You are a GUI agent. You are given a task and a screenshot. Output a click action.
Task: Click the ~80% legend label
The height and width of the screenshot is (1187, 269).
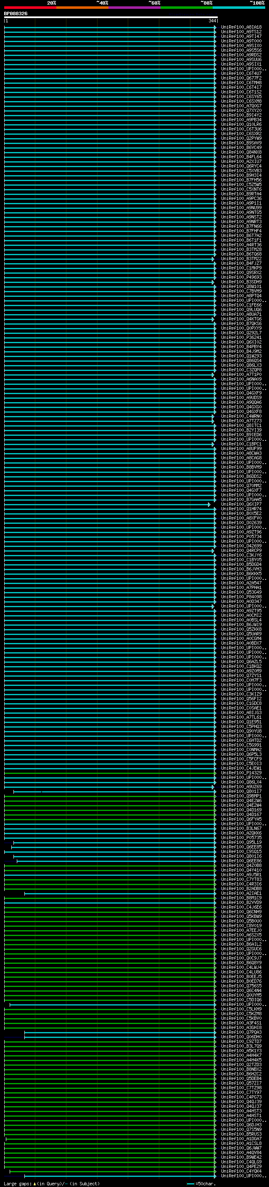coord(206,3)
